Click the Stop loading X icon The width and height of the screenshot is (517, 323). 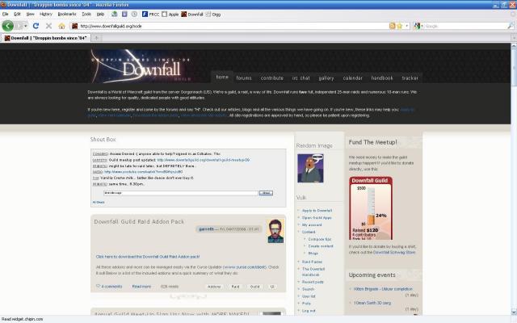click(x=48, y=26)
